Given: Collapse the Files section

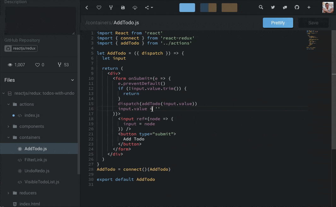Looking at the screenshot, I should coord(72,80).
